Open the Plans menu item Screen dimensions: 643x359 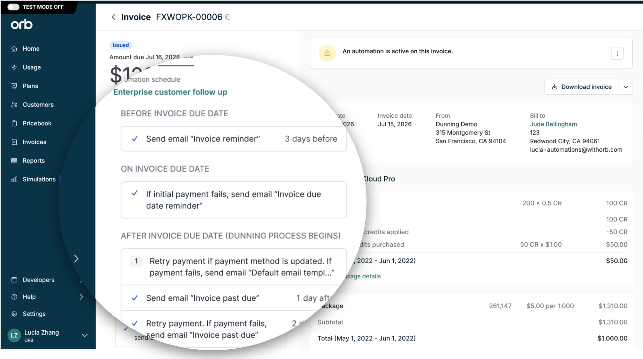30,86
